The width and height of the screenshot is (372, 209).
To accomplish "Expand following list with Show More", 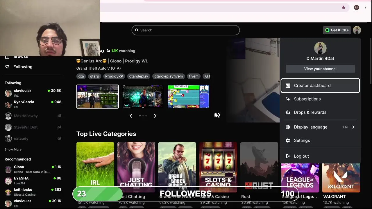I will coord(13,149).
